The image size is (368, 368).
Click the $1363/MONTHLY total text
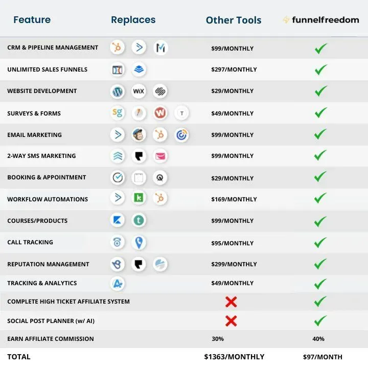(x=234, y=357)
